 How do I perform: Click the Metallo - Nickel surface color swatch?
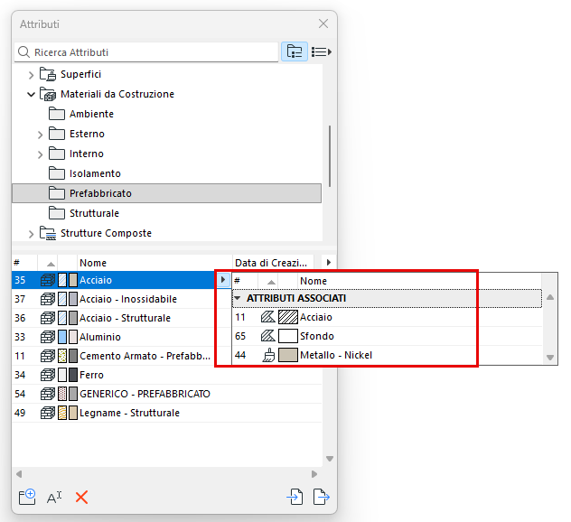288,355
